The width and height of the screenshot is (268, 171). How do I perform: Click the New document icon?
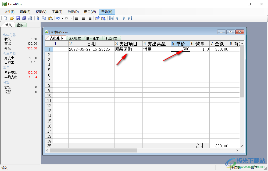pyautogui.click(x=5, y=18)
